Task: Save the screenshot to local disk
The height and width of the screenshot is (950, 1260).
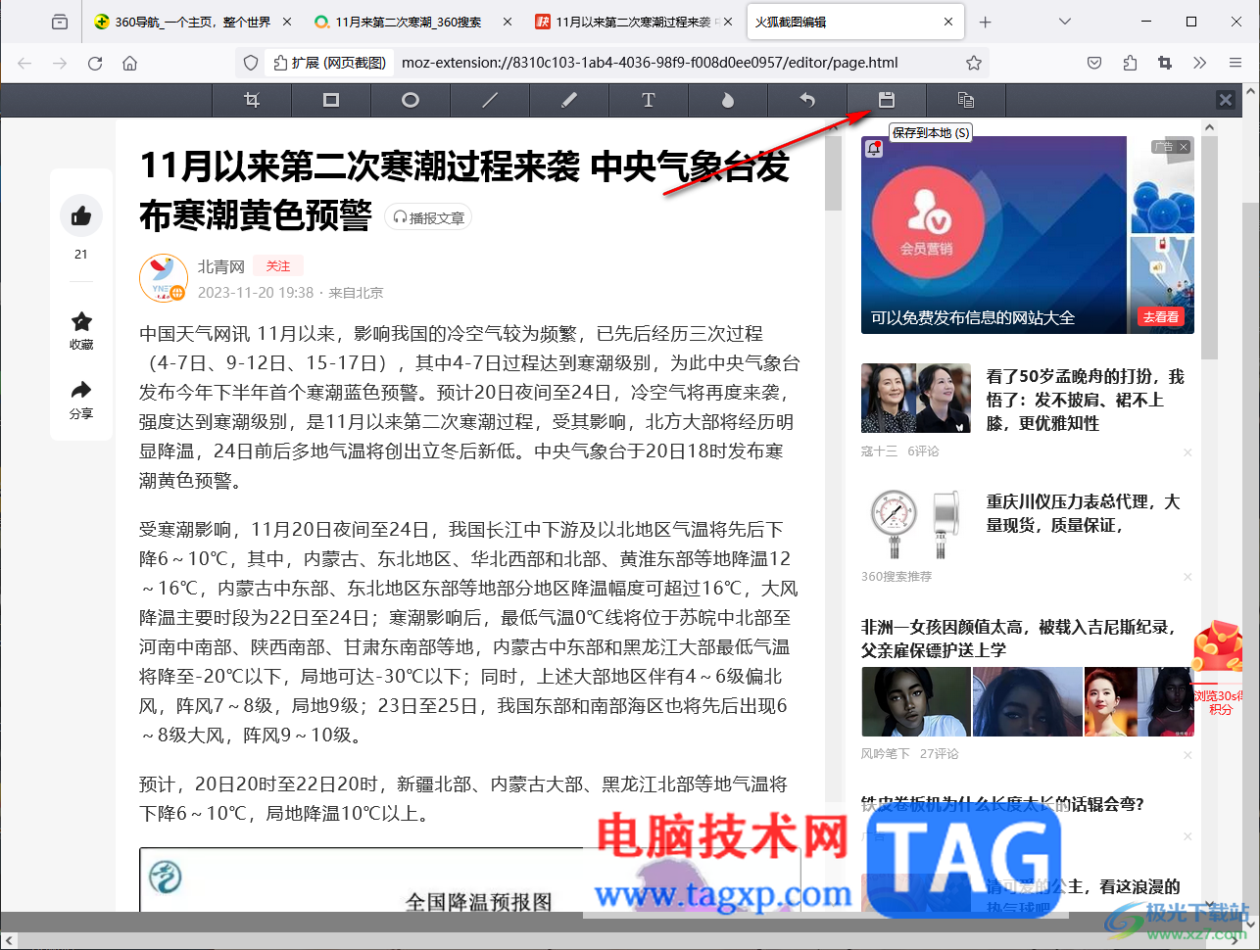Action: tap(886, 100)
